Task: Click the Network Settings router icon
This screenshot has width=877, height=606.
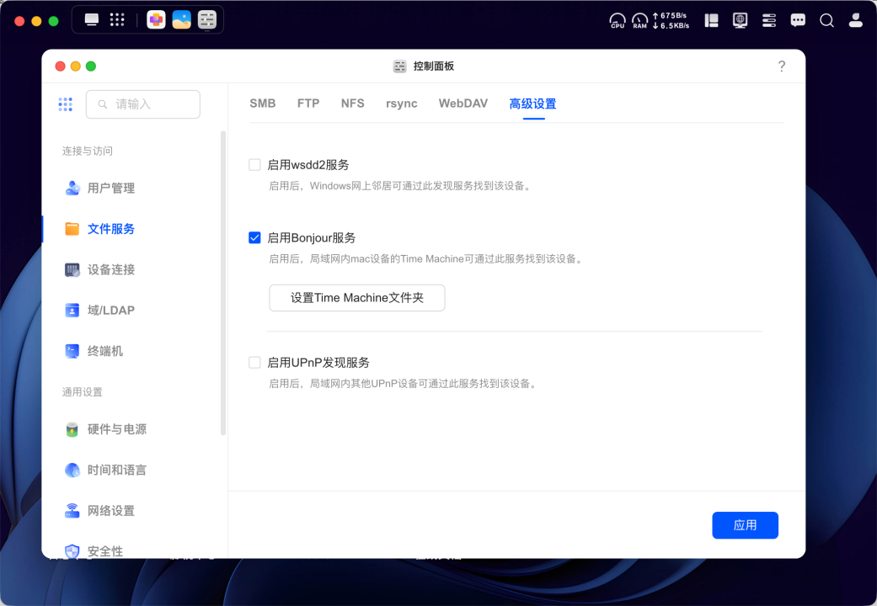Action: coord(72,511)
